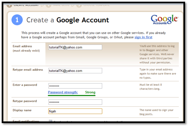The image size is (189, 127).
Task: Click the Email address input field
Action: coord(75,47)
